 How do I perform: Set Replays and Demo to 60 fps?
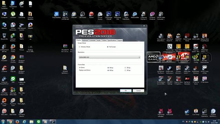(108, 70)
